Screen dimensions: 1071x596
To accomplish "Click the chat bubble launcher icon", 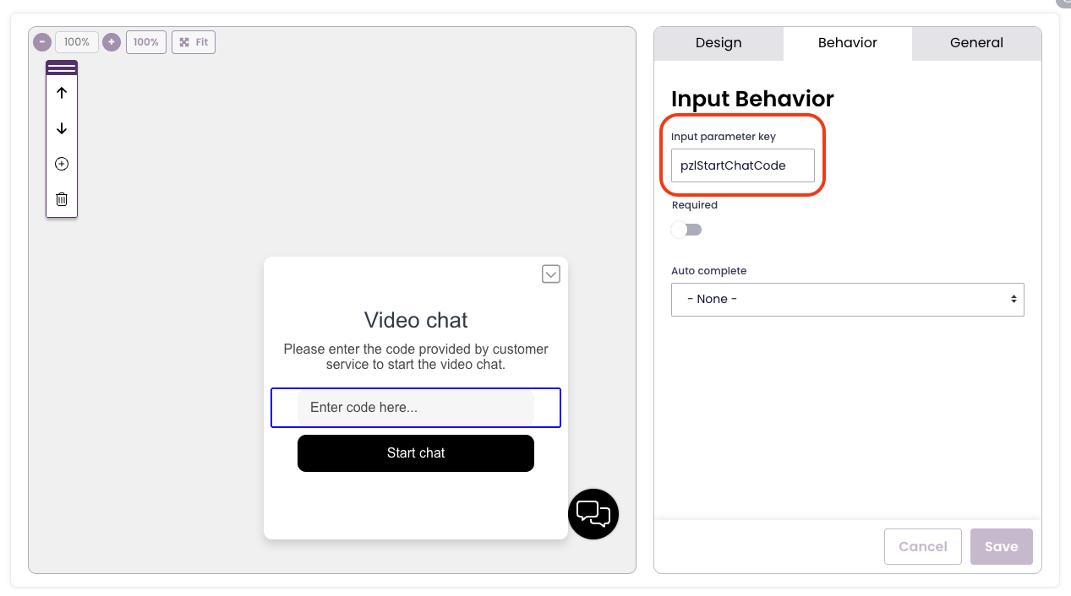I will pos(593,513).
